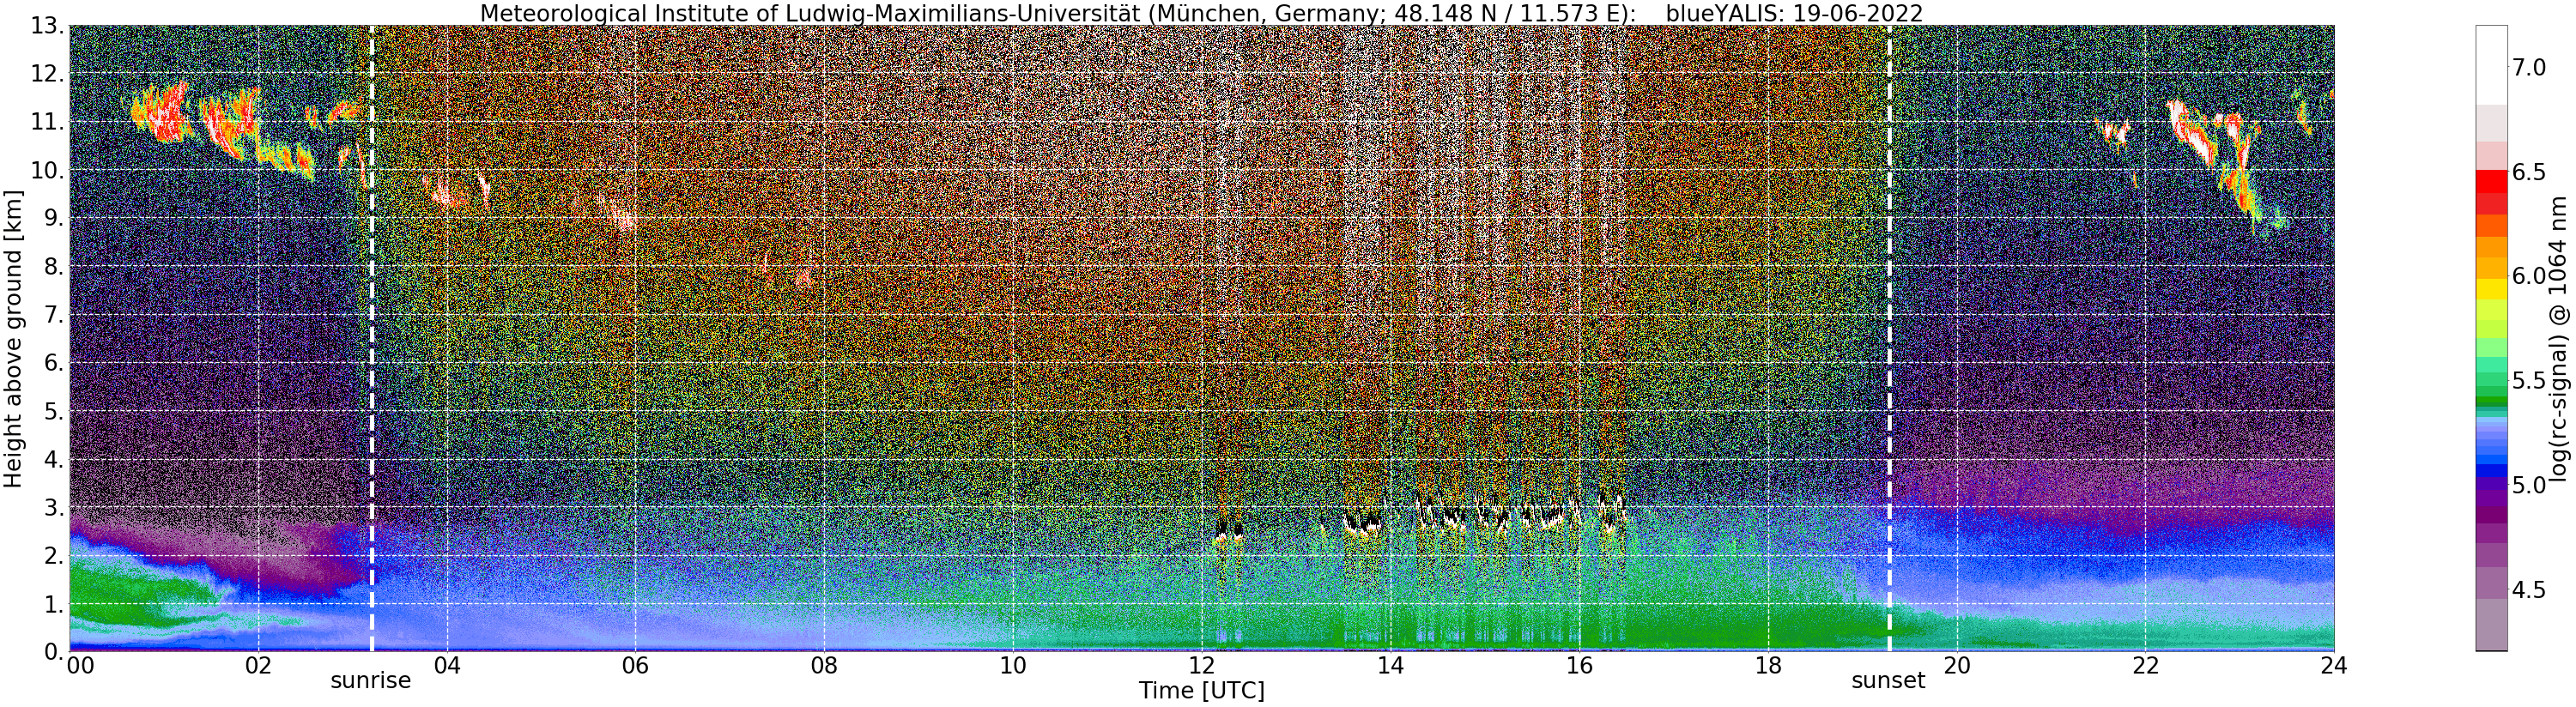
Task: Click the colorbar tick label '5.5'
Action: (2528, 381)
